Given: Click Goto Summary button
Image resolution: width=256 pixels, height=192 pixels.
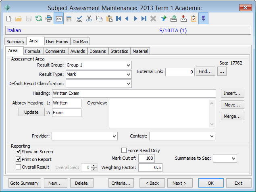Looking at the screenshot, I should [x=25, y=183].
